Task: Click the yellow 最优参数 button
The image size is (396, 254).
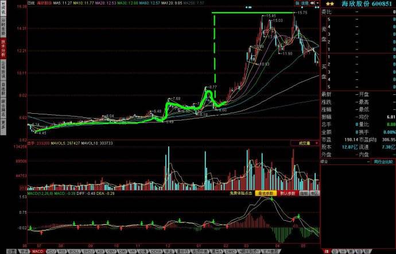Action: 266,193
